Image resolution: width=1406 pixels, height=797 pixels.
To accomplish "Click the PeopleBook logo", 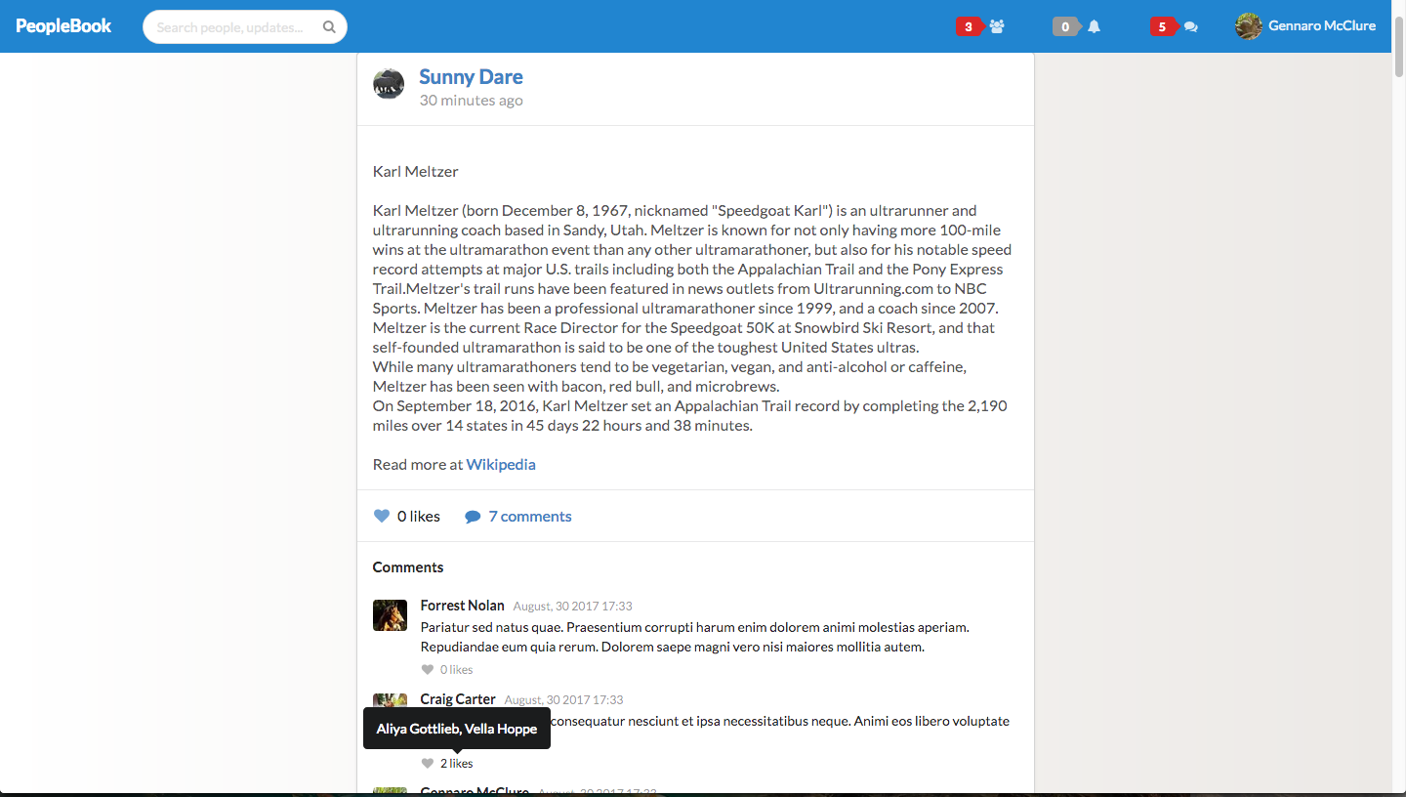I will click(x=63, y=26).
